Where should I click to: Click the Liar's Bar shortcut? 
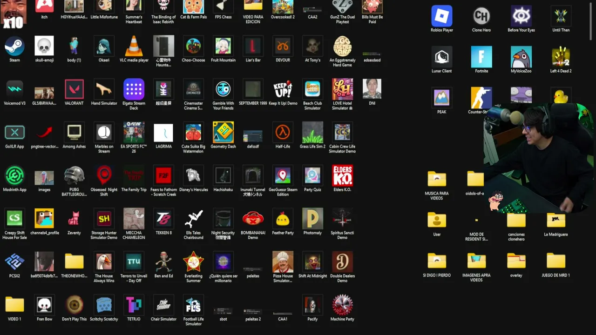tap(253, 47)
